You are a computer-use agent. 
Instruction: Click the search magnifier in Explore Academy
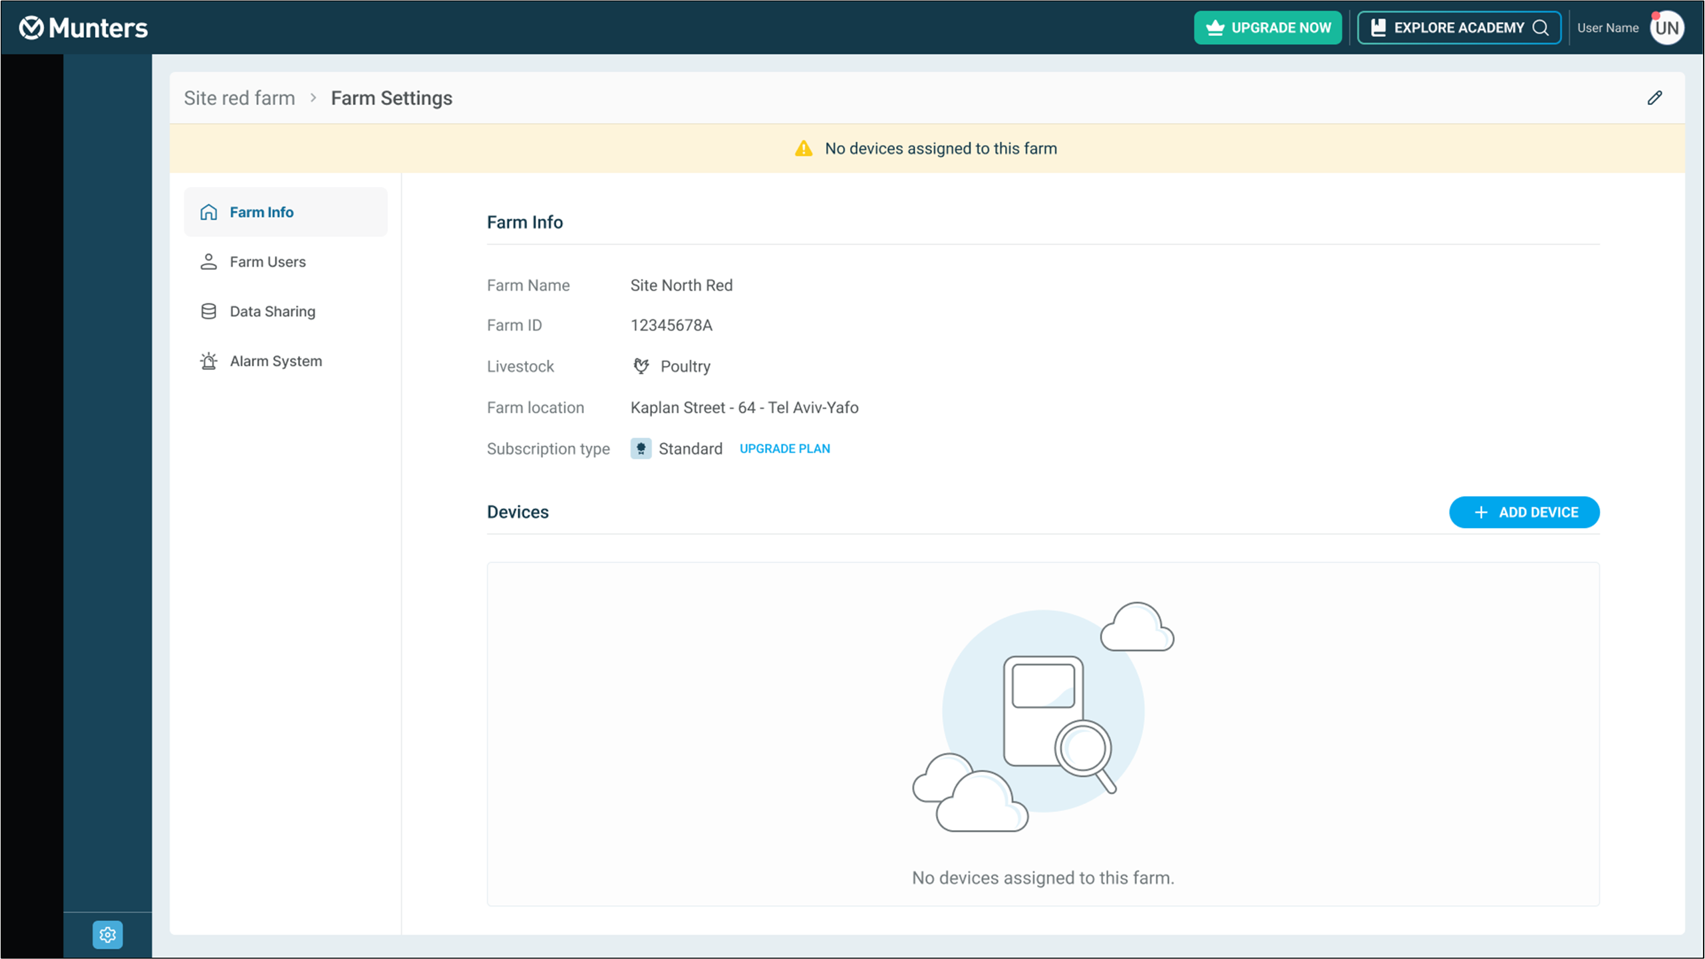click(1541, 28)
